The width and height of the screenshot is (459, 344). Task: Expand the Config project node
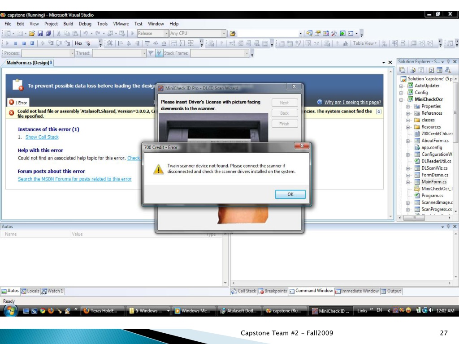pyautogui.click(x=401, y=93)
